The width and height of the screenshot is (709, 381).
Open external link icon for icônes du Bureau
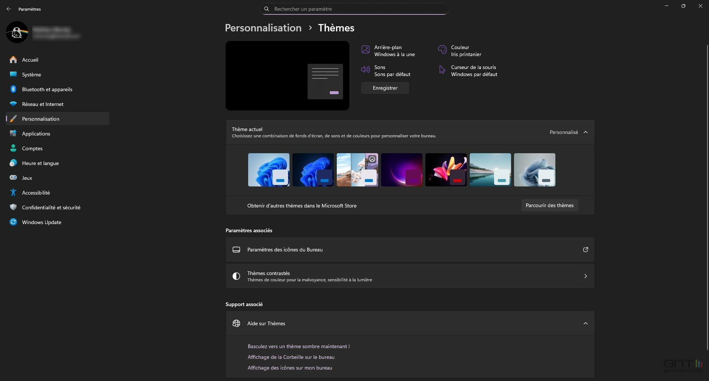click(585, 250)
